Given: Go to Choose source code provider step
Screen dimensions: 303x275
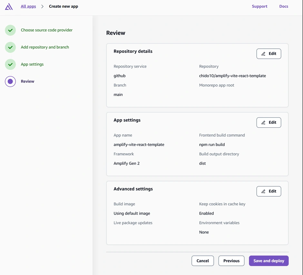Looking at the screenshot, I should coord(47,30).
